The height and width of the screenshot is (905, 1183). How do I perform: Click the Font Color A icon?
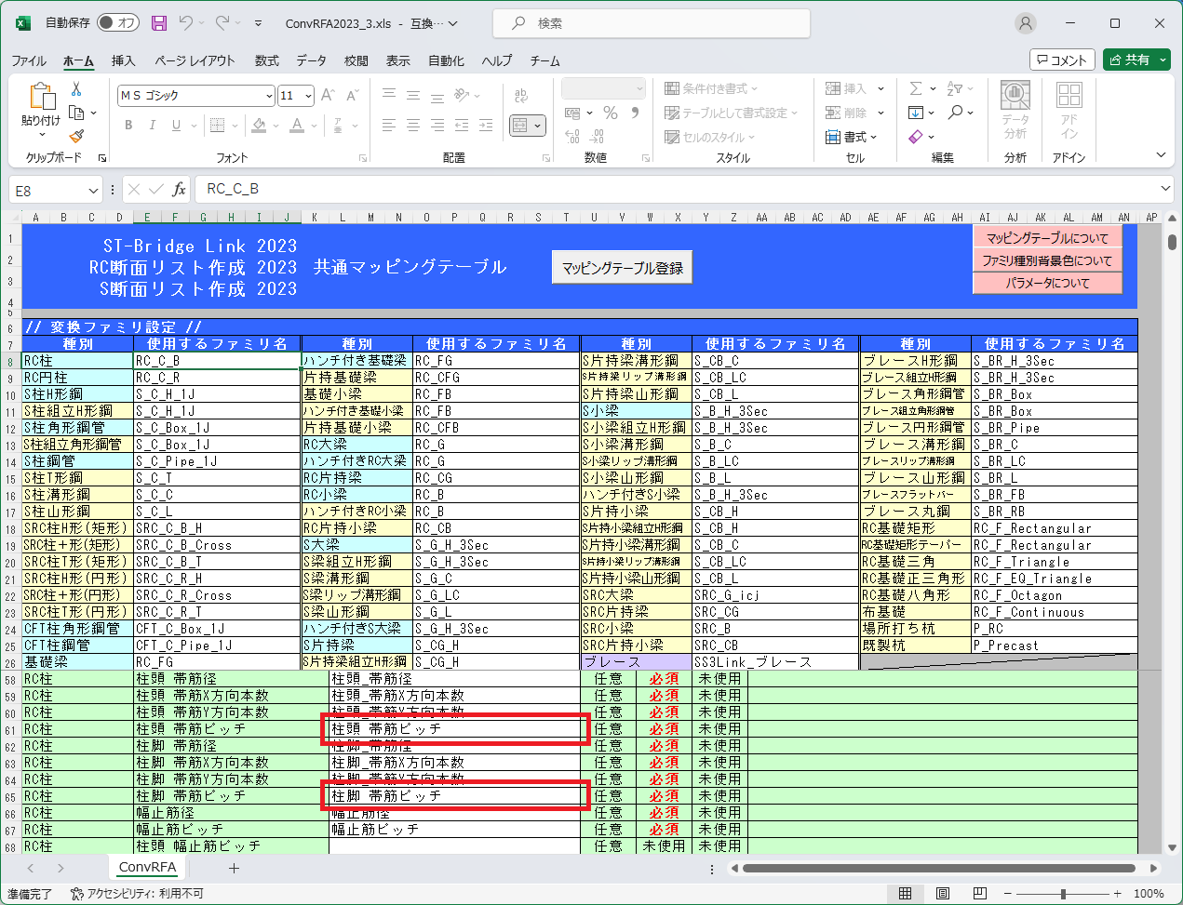(297, 126)
